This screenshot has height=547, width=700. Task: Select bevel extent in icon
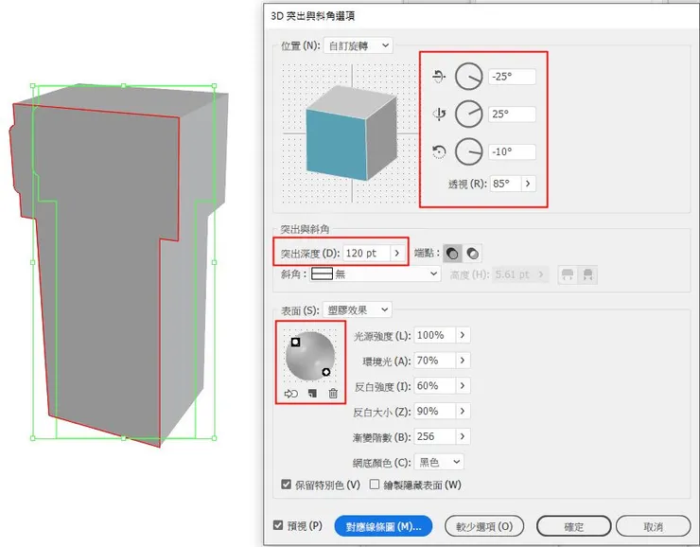587,274
